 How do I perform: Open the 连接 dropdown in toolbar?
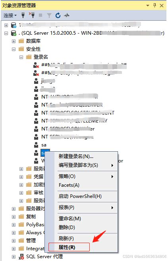(10, 16)
